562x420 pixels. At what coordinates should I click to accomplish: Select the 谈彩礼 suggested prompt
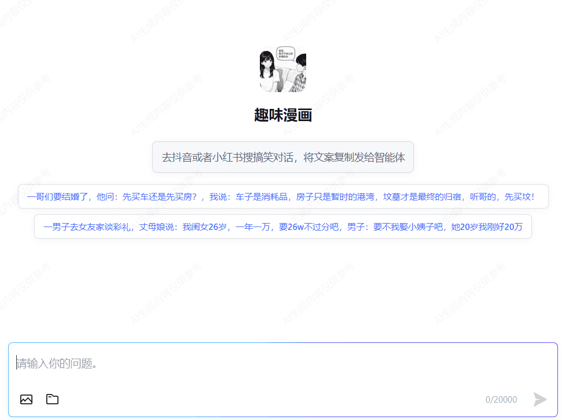pyautogui.click(x=282, y=227)
